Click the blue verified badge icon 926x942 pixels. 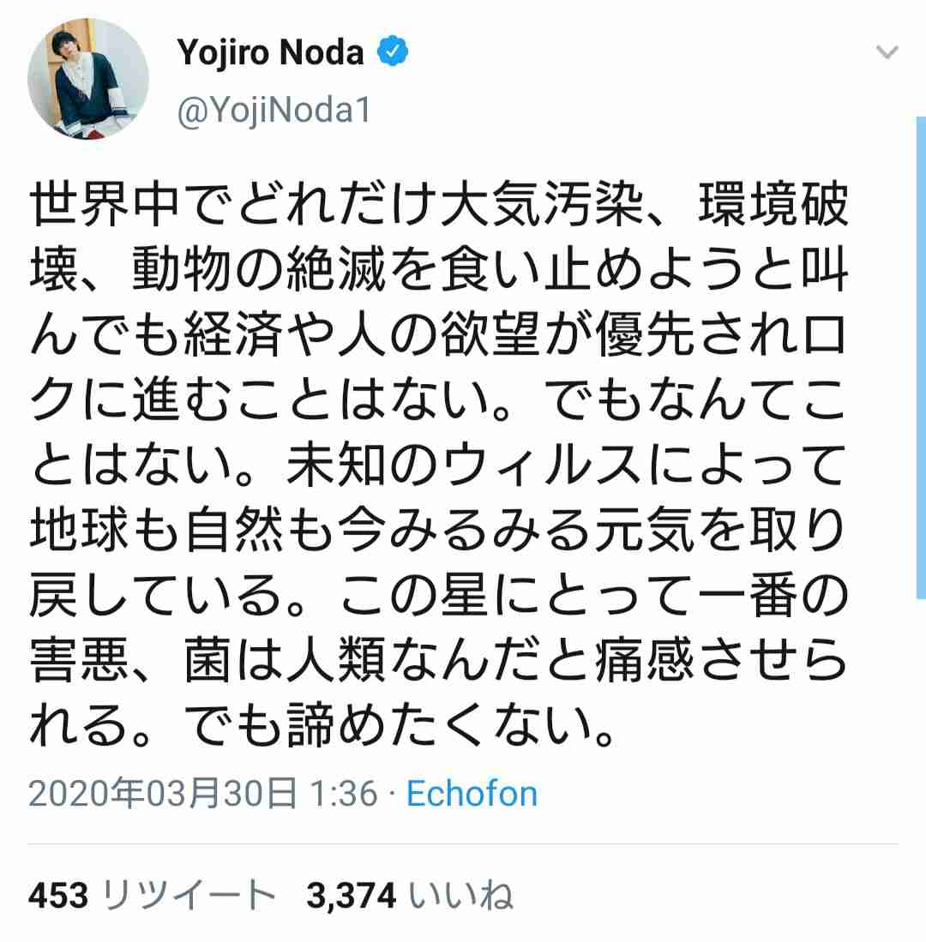[x=393, y=51]
